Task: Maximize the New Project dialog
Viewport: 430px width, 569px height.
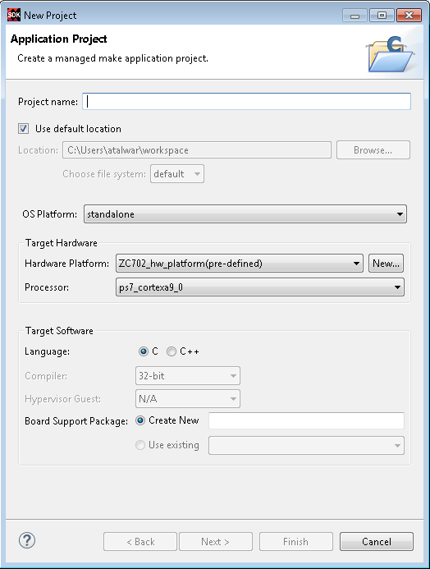Action: click(382, 16)
